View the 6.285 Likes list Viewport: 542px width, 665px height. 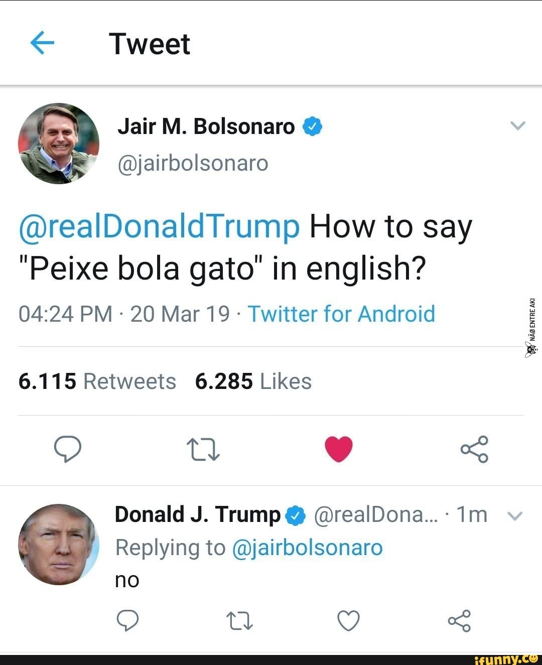[x=253, y=381]
